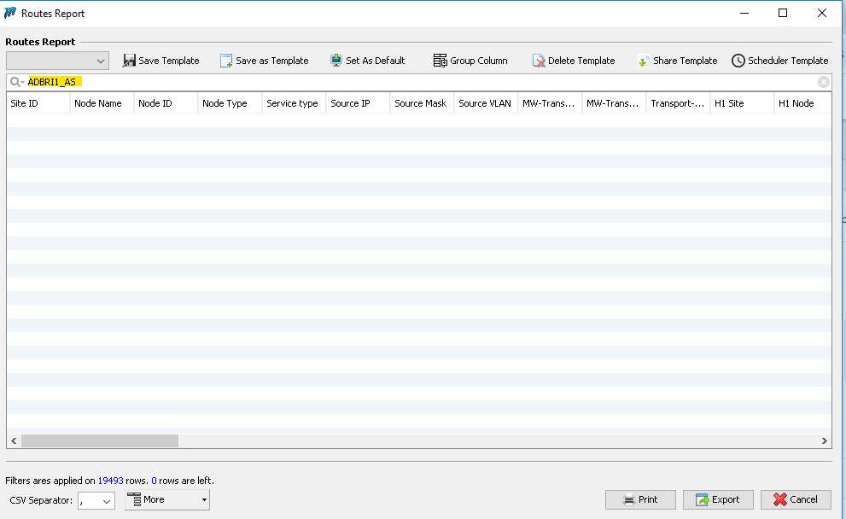Click the Node Name column header
This screenshot has height=519, width=846.
(x=102, y=103)
